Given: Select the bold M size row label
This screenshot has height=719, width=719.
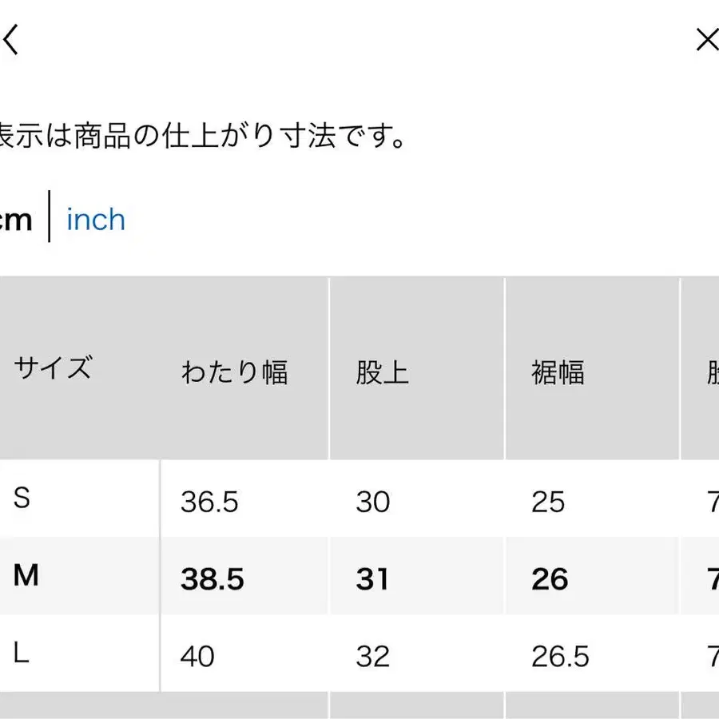Looking at the screenshot, I should click(x=26, y=575).
